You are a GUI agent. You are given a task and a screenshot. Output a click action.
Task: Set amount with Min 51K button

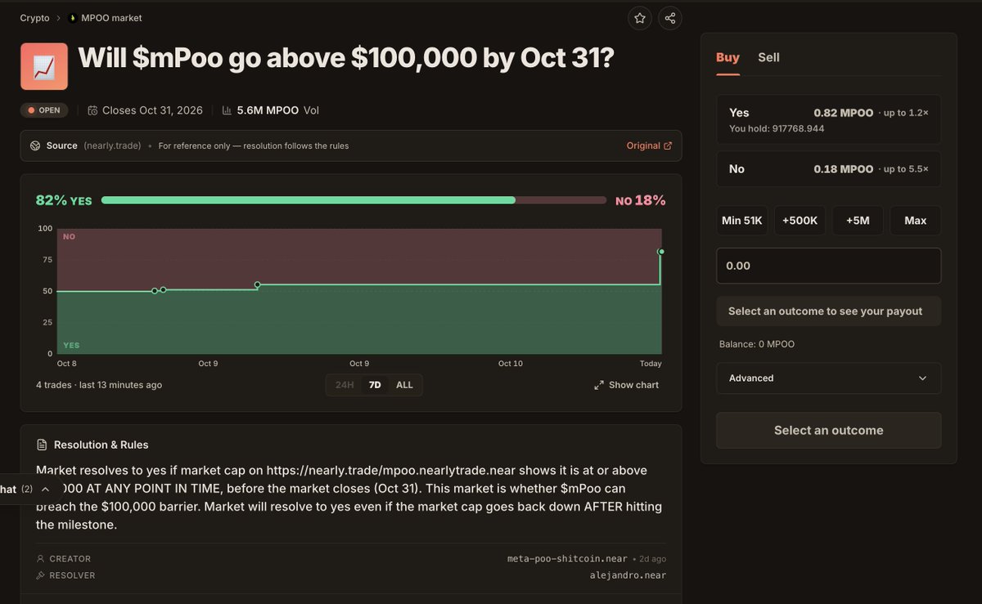(742, 221)
